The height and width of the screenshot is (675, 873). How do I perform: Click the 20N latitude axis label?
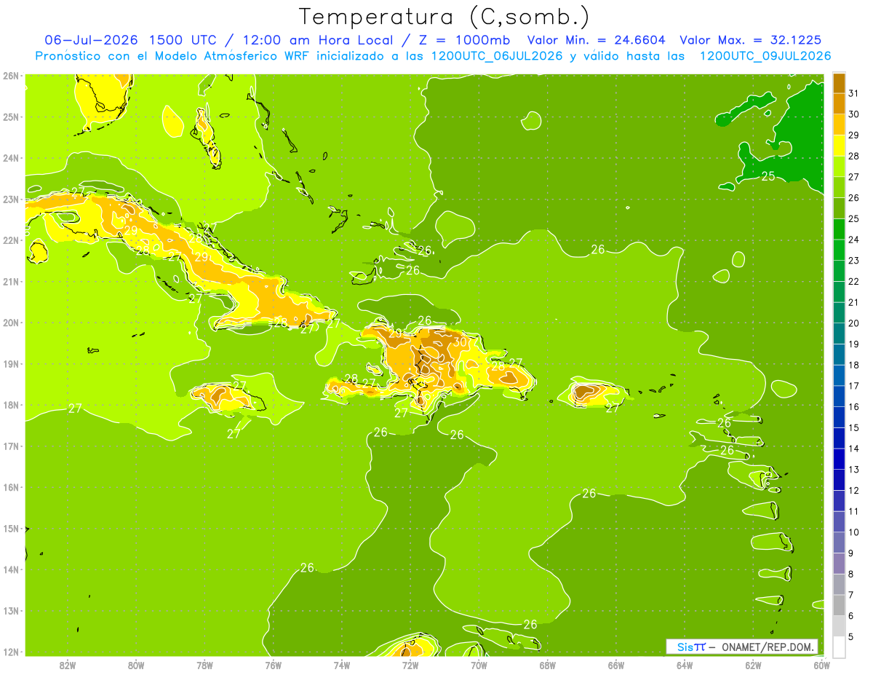[x=11, y=323]
